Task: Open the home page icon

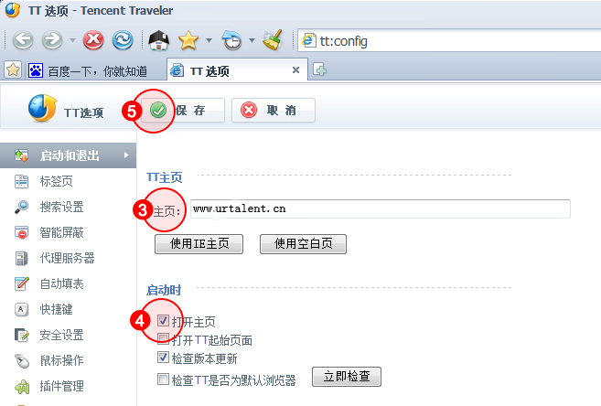Action: click(159, 40)
